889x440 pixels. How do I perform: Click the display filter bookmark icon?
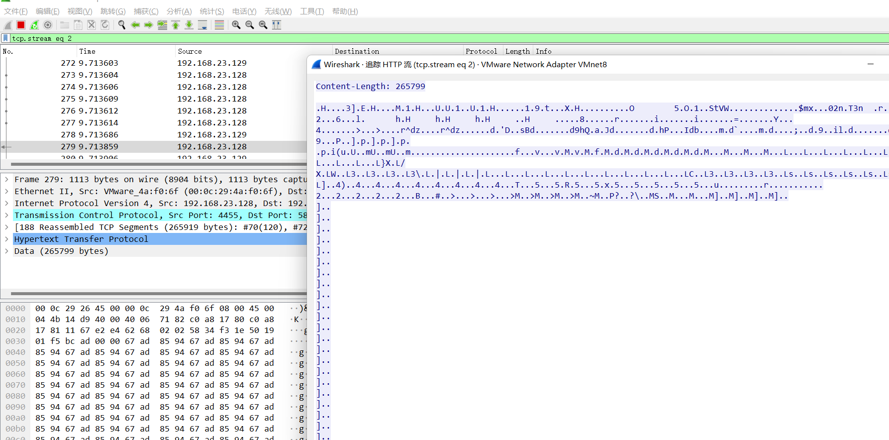[5, 38]
